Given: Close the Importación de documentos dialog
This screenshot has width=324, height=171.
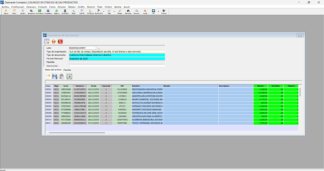Looking at the screenshot, I should pyautogui.click(x=300, y=35).
